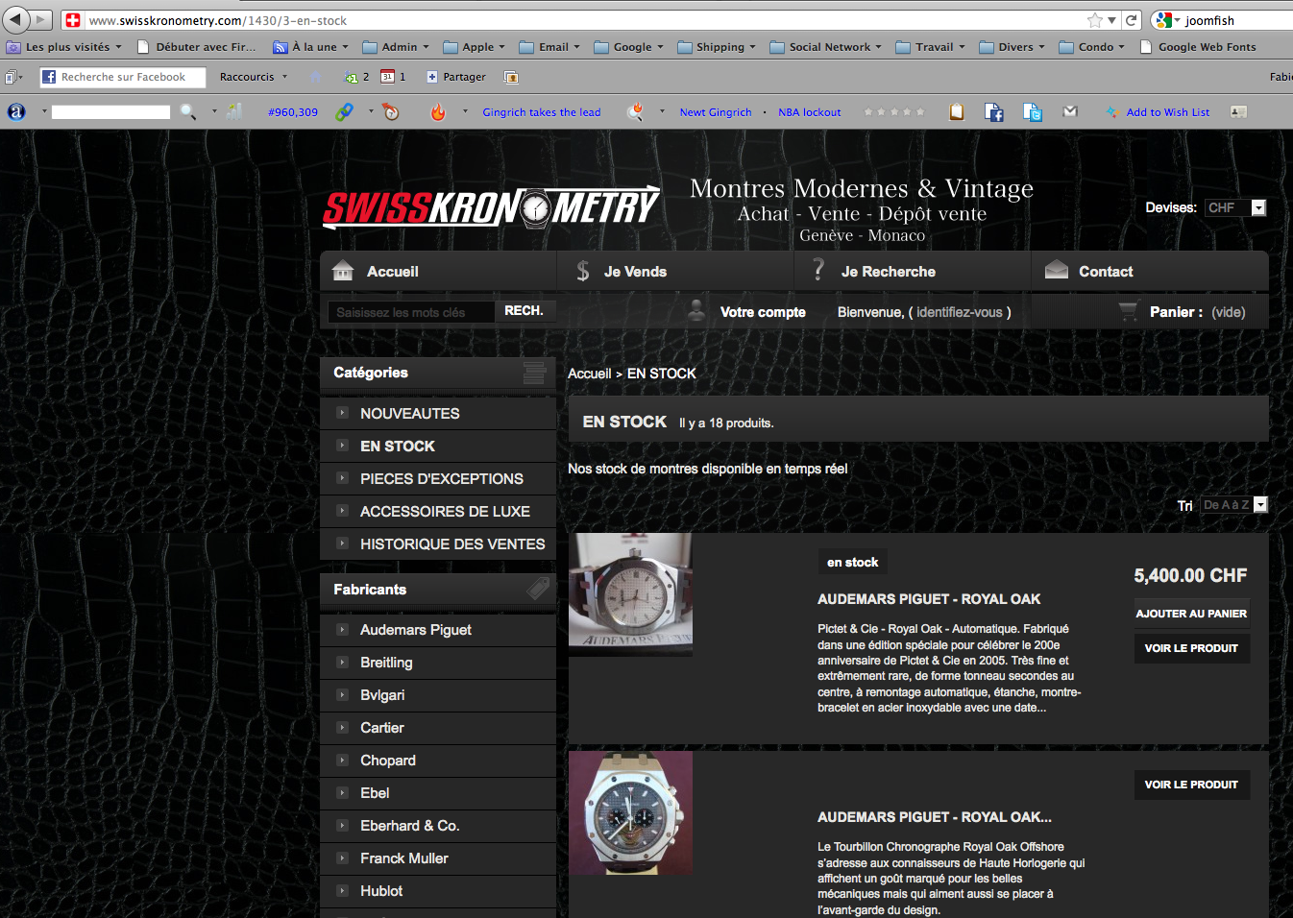Click AJOUTER AU PANIER for 5,400 CHF watch
This screenshot has width=1293, height=918.
pyautogui.click(x=1191, y=614)
